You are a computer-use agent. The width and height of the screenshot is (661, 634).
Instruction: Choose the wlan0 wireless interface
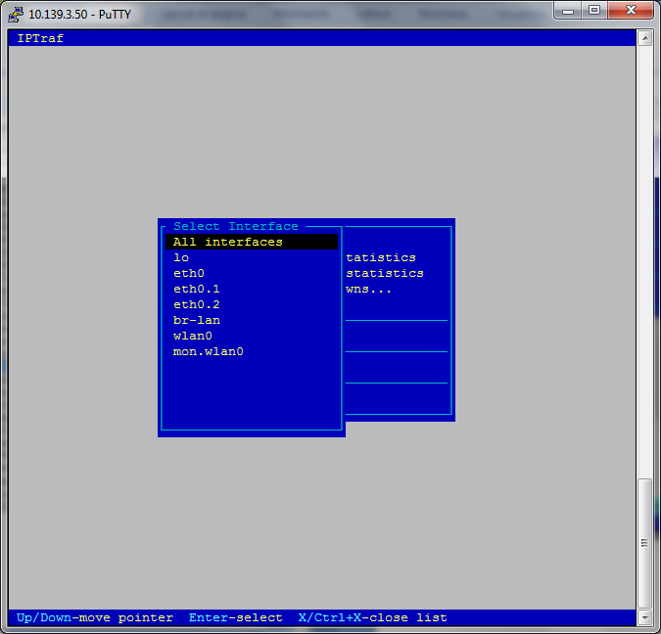click(193, 336)
